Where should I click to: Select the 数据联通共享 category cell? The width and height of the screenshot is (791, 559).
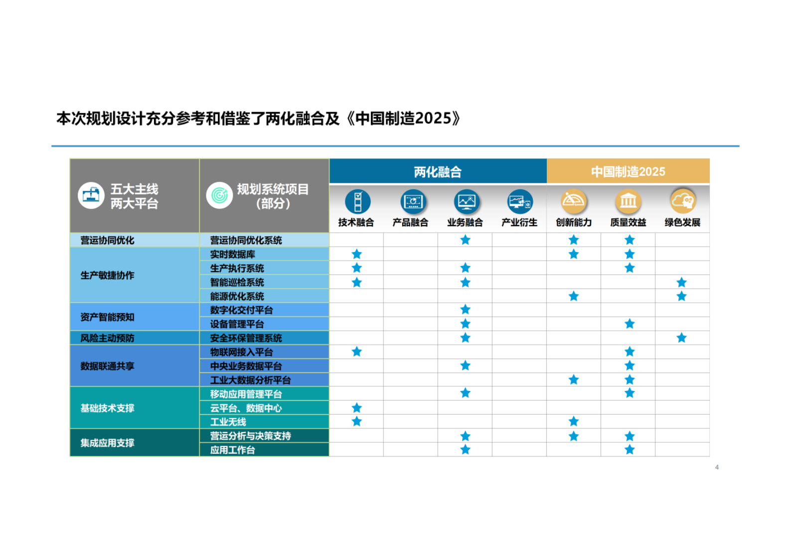pyautogui.click(x=108, y=366)
